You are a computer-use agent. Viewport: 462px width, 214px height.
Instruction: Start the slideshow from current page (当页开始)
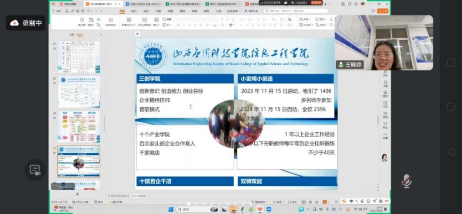click(x=111, y=20)
